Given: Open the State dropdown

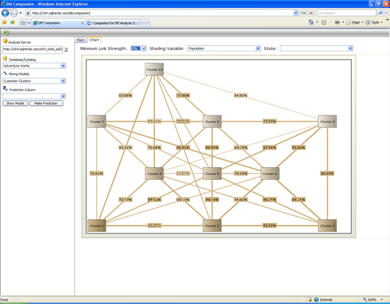Looking at the screenshot, I should click(350, 49).
